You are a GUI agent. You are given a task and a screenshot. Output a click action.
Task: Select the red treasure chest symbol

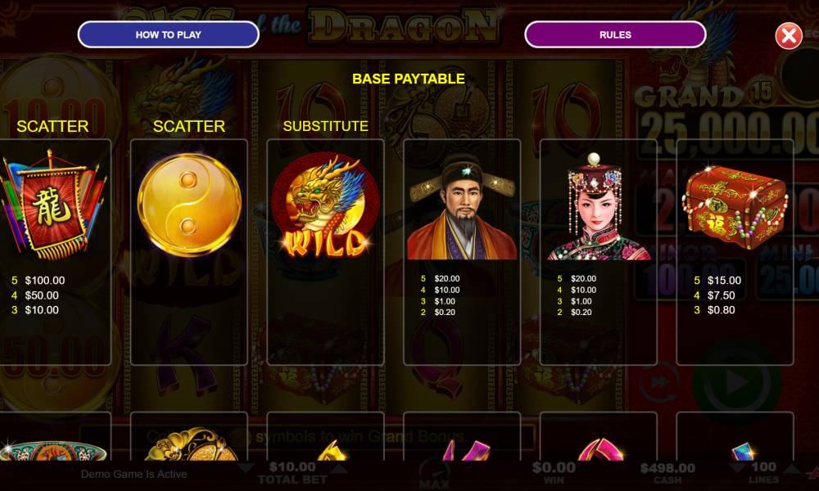(x=735, y=207)
